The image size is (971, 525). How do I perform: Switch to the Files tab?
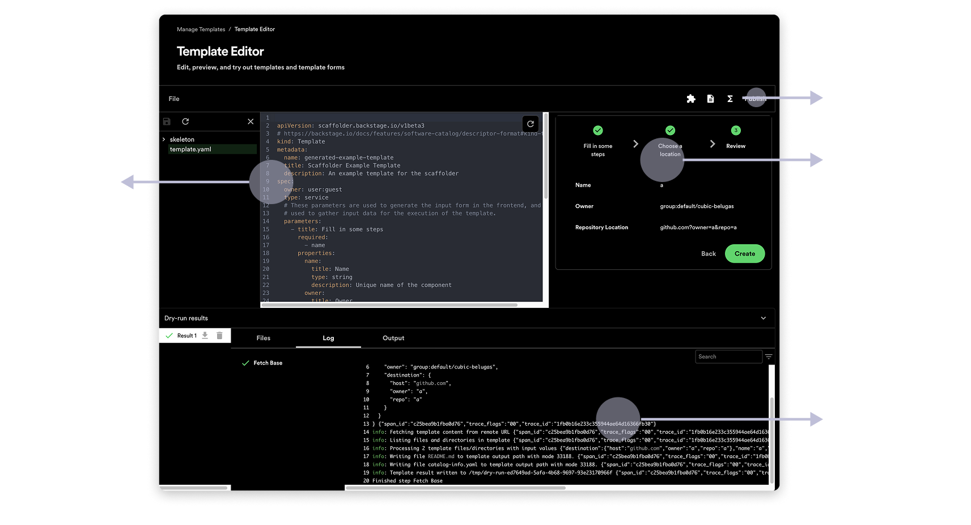click(x=264, y=338)
